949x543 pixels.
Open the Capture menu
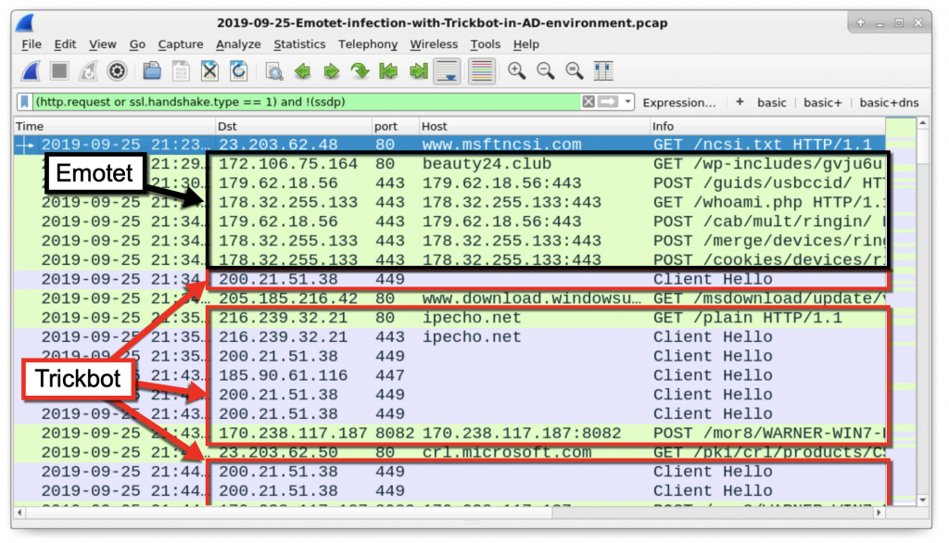click(x=181, y=44)
